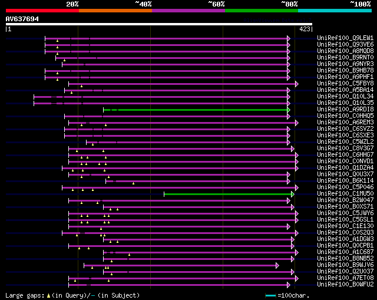Select the UniRef100_C5JWY6 label

click(345, 213)
